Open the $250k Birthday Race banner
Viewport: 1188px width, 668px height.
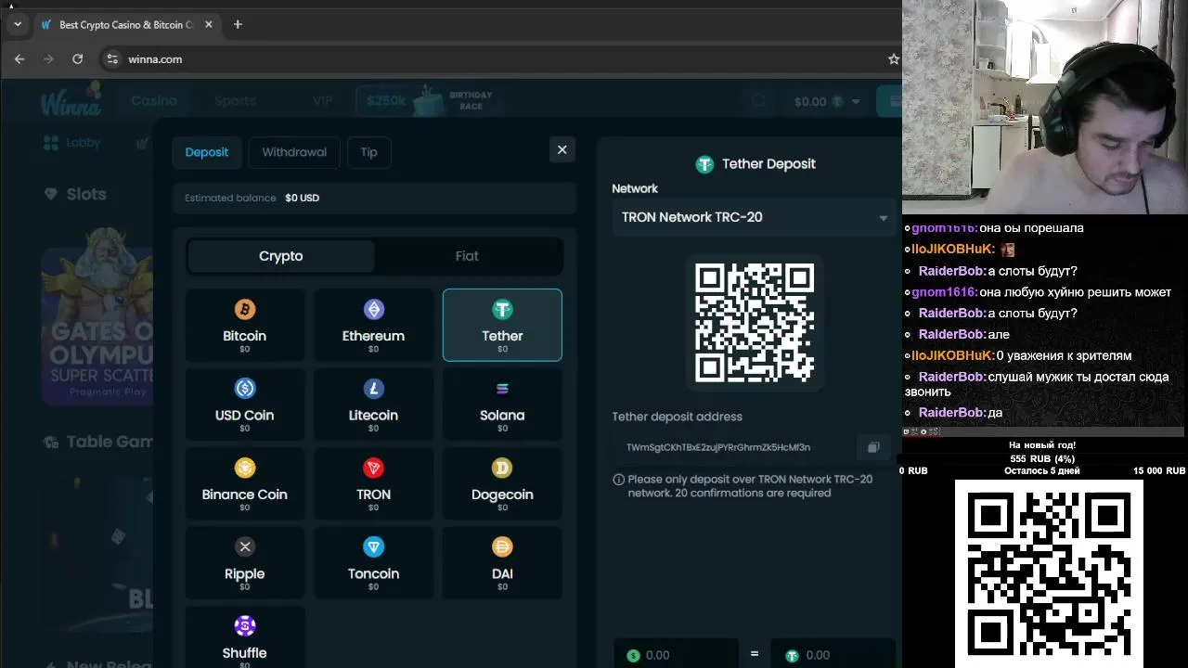click(430, 100)
